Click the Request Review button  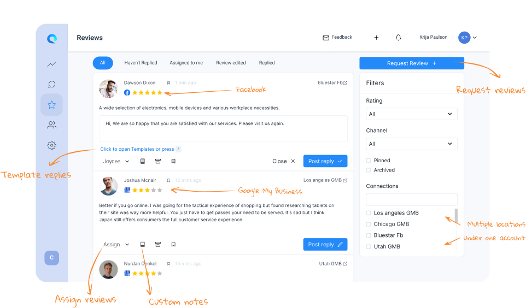coord(412,63)
